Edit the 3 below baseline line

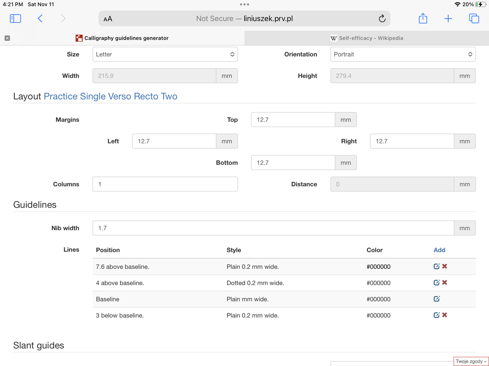(x=436, y=315)
